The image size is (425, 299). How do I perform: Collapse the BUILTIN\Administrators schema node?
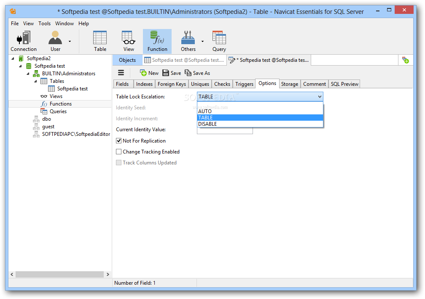(x=28, y=74)
